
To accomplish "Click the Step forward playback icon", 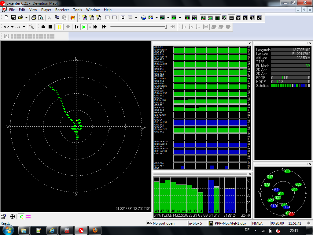I will click(x=76, y=27).
